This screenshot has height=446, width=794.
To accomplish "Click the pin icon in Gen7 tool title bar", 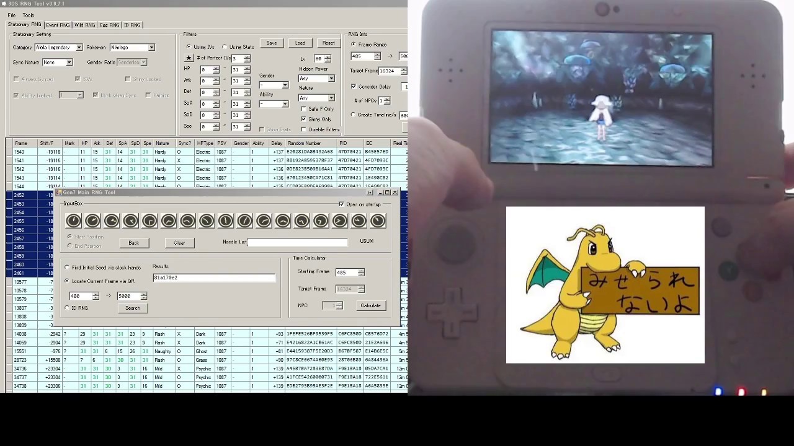I will (x=370, y=193).
